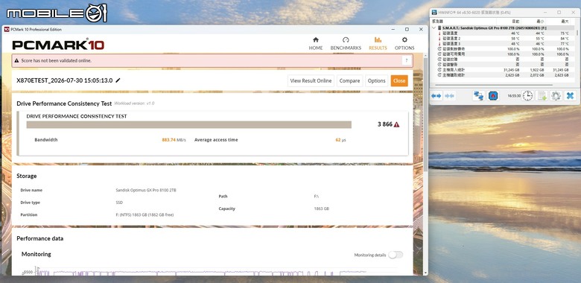
Task: Select the first drive temperature row in HWiNFO
Action: pyautogui.click(x=503, y=33)
